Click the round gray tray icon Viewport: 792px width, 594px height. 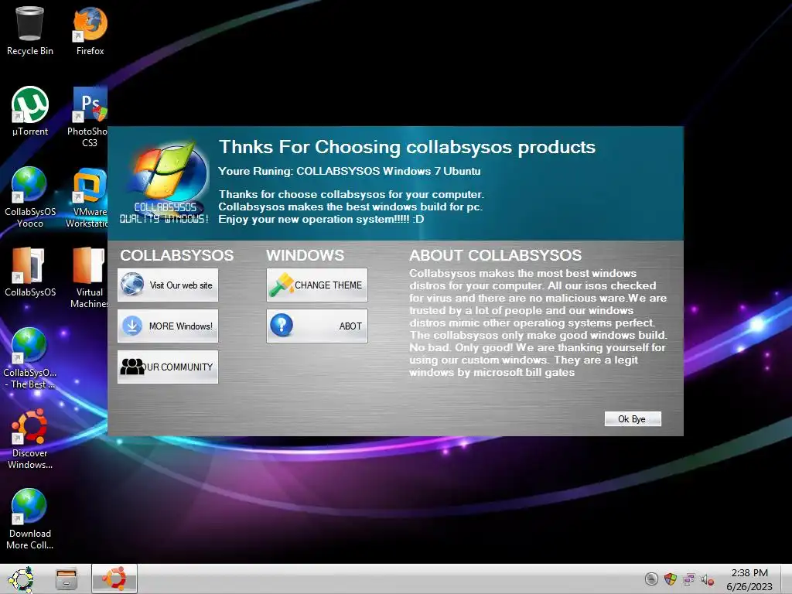point(651,579)
